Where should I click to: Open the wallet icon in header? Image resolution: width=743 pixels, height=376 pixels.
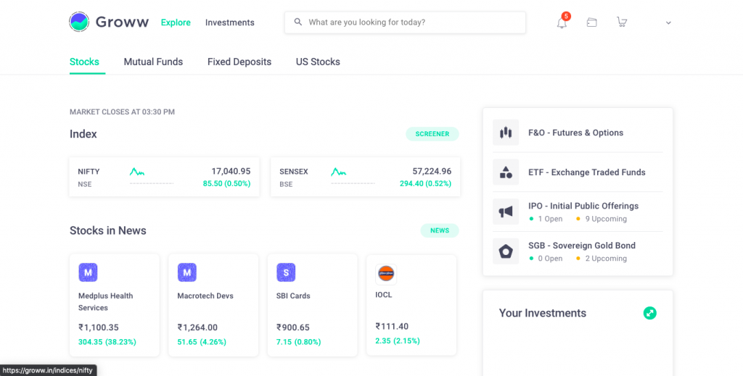592,22
